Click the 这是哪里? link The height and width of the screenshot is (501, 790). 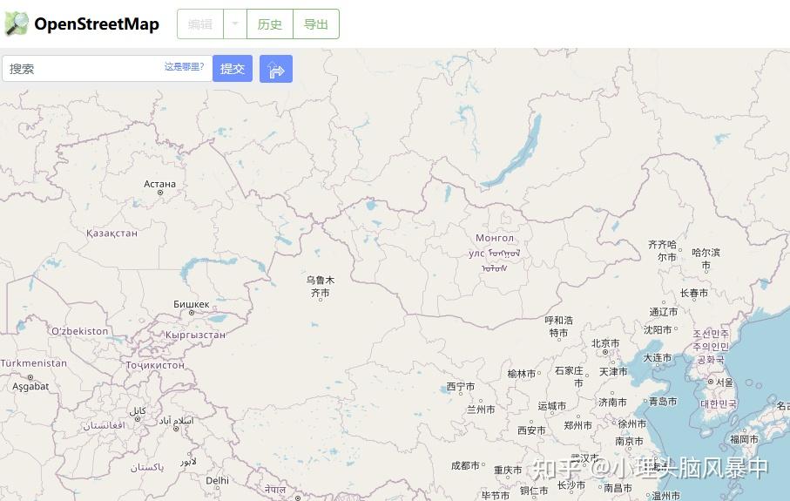point(184,66)
